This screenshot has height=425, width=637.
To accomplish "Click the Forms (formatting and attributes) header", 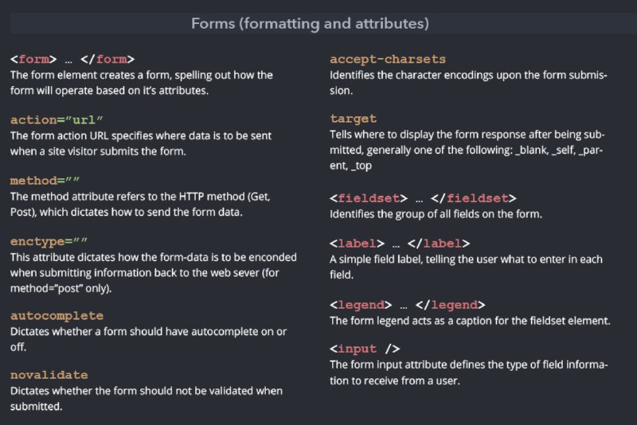I will 310,24.
